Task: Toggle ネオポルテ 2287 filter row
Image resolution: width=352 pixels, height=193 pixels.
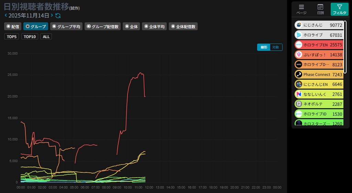Action: (319, 104)
